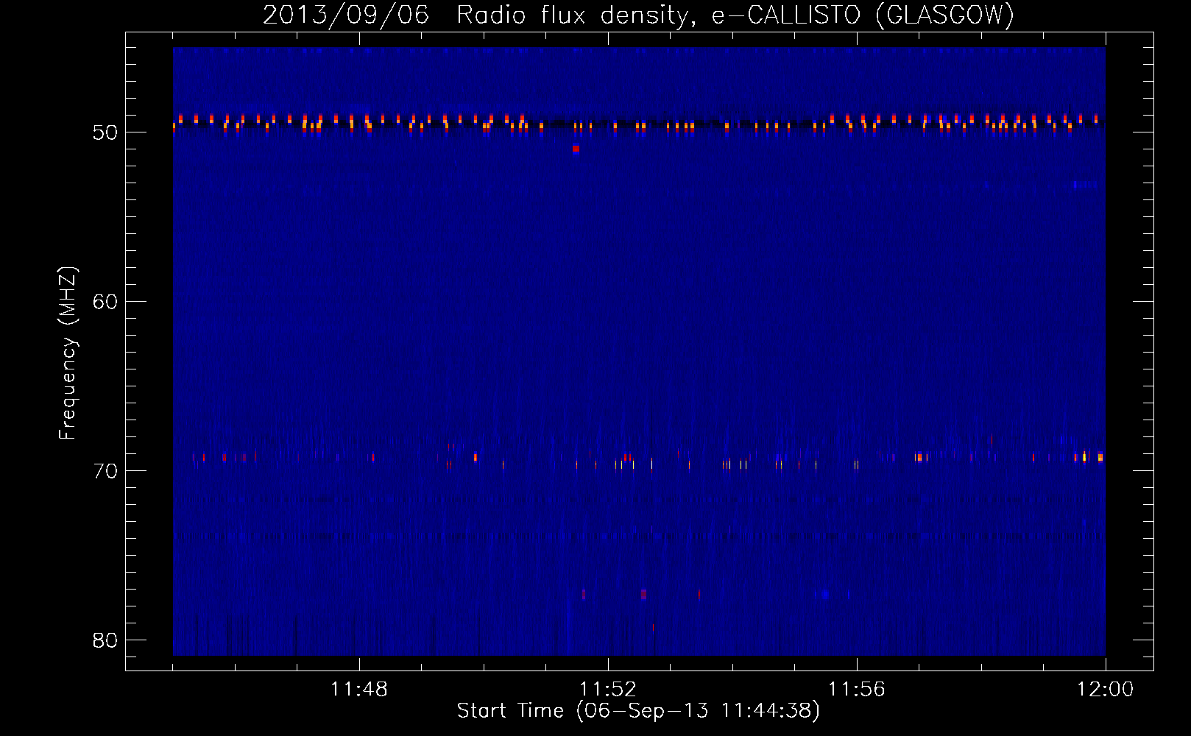Click the 12:00 time tick label

1106,690
